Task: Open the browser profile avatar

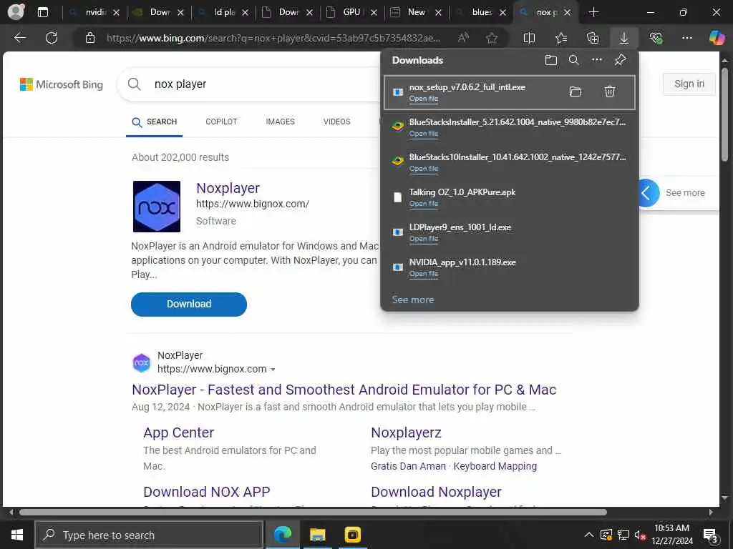Action: click(x=16, y=12)
